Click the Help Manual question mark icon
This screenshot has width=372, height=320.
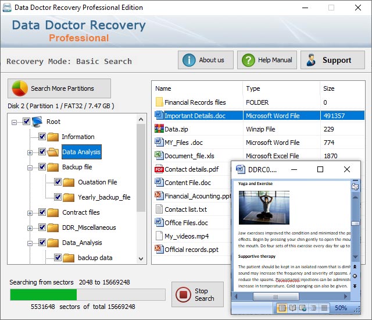click(248, 60)
